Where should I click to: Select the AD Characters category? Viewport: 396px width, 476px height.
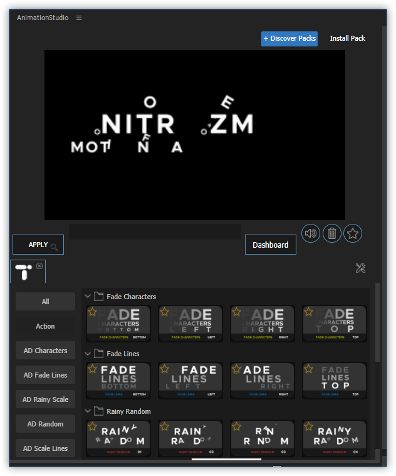[x=45, y=351]
